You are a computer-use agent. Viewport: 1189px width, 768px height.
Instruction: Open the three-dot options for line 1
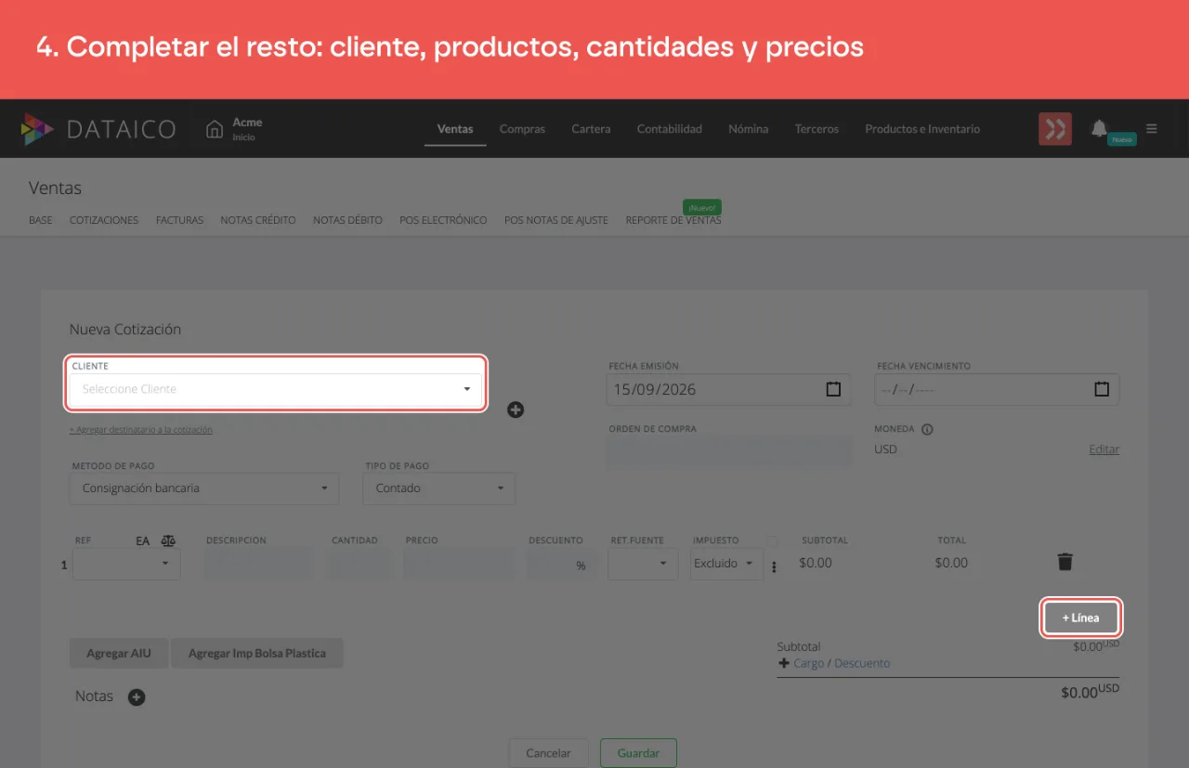pyautogui.click(x=774, y=567)
